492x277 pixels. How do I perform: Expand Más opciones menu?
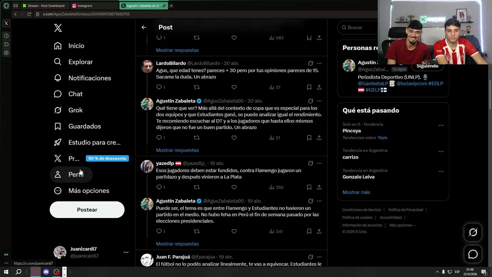pyautogui.click(x=81, y=191)
